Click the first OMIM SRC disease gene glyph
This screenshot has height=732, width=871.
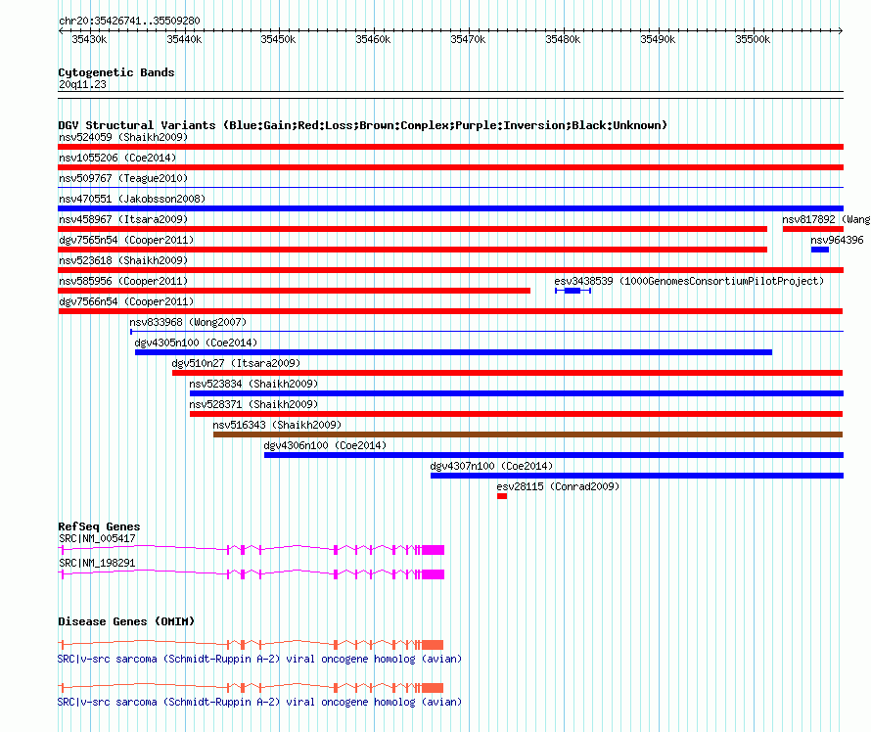[251, 645]
